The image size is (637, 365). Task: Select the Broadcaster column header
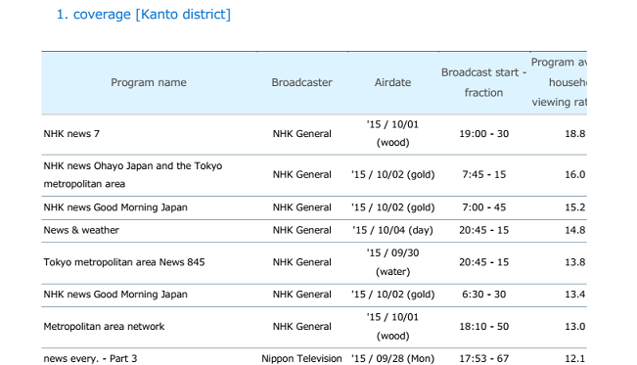click(301, 82)
